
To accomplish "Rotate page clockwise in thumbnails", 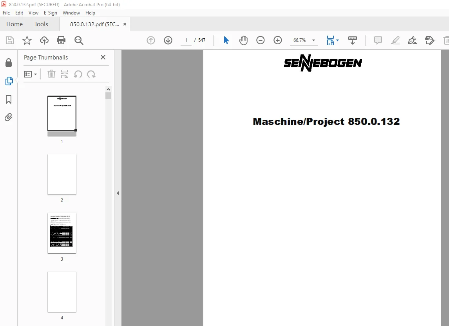I will pyautogui.click(x=91, y=74).
